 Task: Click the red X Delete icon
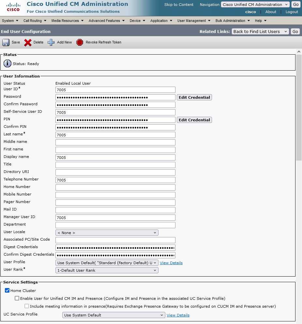point(28,43)
